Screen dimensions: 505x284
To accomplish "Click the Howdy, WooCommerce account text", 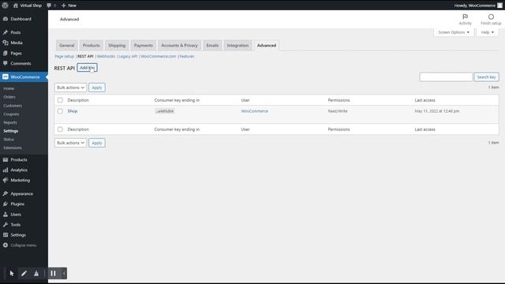I will (x=475, y=6).
